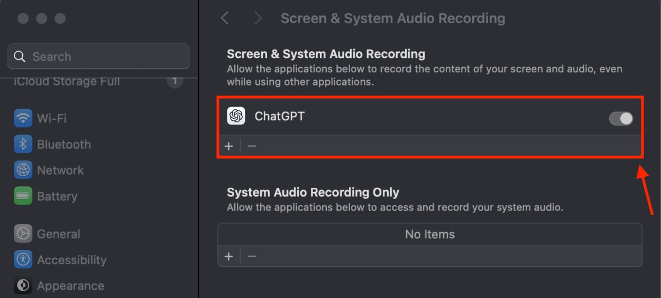661x298 pixels.
Task: Click the ChatGPT app icon
Action: (x=236, y=116)
